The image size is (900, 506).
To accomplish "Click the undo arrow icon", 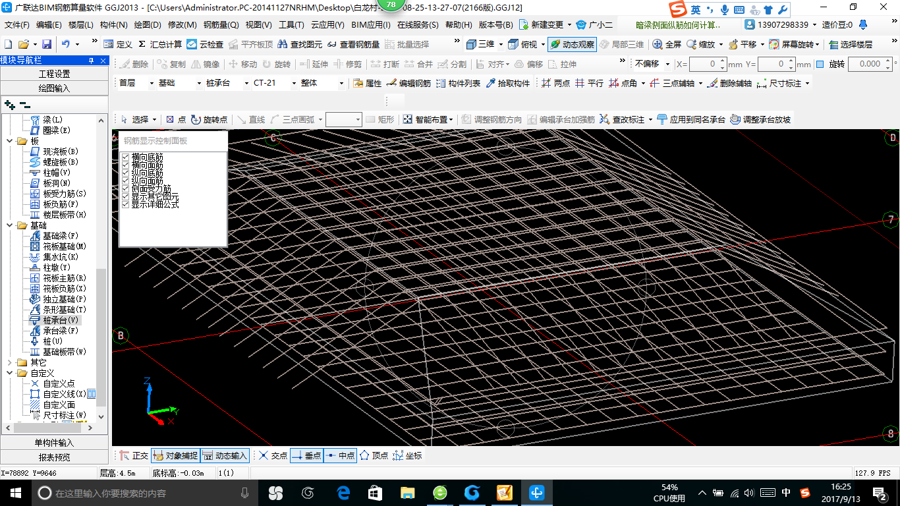I will [65, 44].
